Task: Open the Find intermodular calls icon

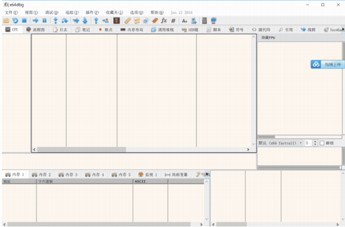Action: 194,21
